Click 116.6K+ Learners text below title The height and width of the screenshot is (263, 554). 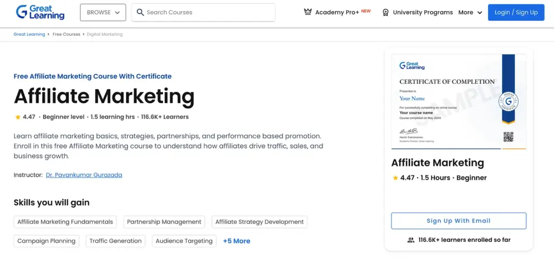tap(164, 117)
